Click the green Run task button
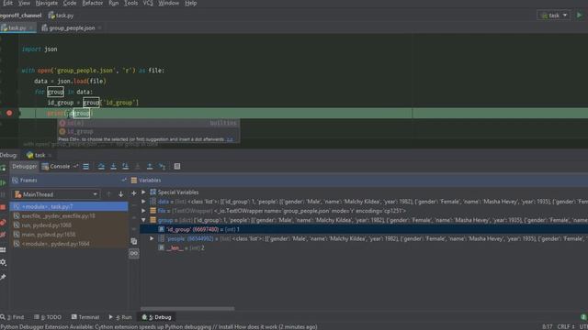Screen dimensions: 588x330 580,15
